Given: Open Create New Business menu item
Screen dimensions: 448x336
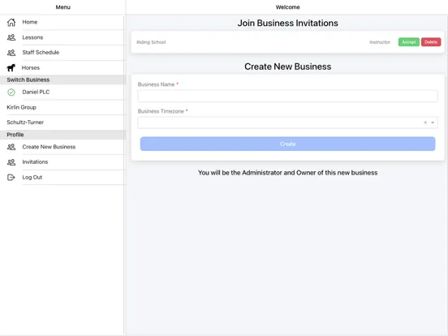Looking at the screenshot, I should pyautogui.click(x=62, y=147).
